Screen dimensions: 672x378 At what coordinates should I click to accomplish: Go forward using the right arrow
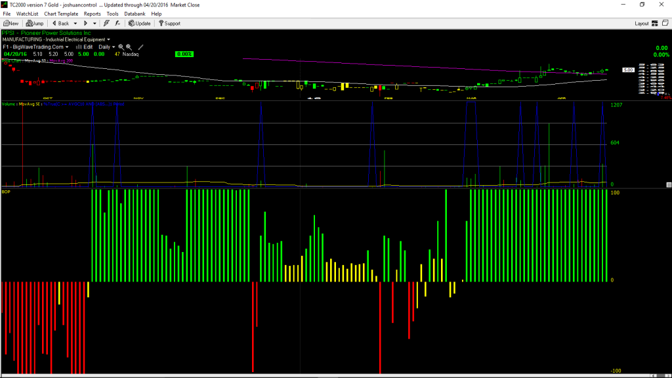pyautogui.click(x=85, y=24)
